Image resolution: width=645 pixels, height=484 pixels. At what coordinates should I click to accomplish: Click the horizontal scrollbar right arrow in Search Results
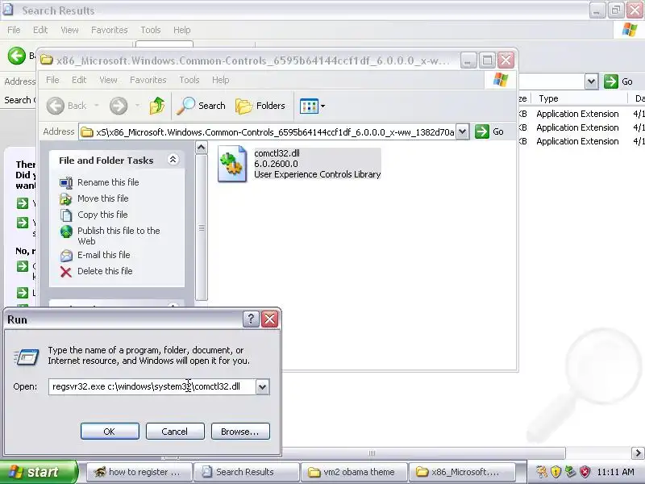[x=638, y=453]
